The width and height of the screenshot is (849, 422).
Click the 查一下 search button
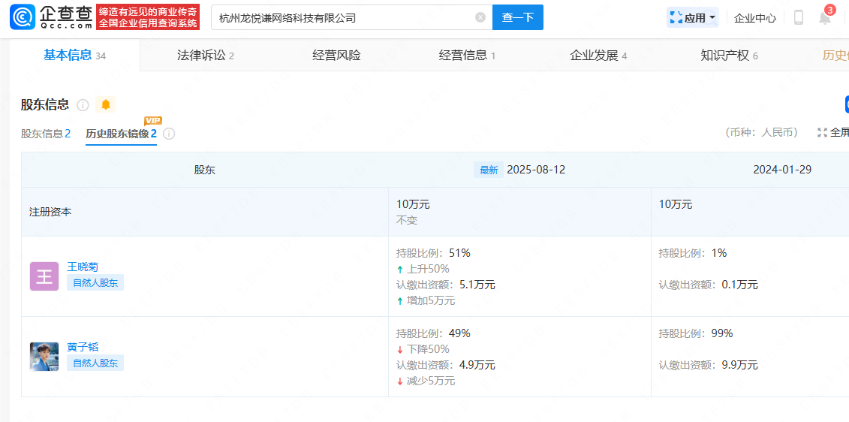point(517,17)
